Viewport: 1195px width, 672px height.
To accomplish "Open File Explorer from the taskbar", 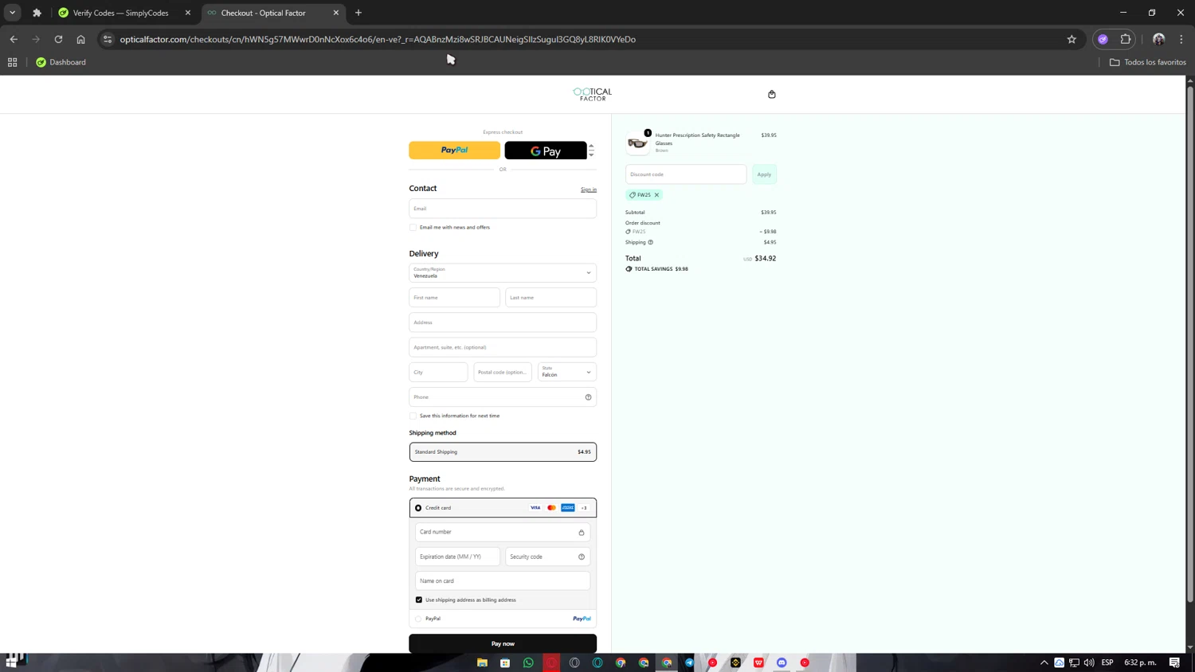I will tap(482, 662).
